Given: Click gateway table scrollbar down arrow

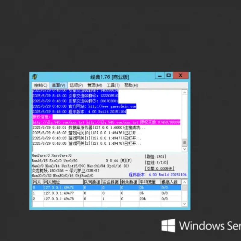Looking at the screenshot, I should tap(185, 204).
